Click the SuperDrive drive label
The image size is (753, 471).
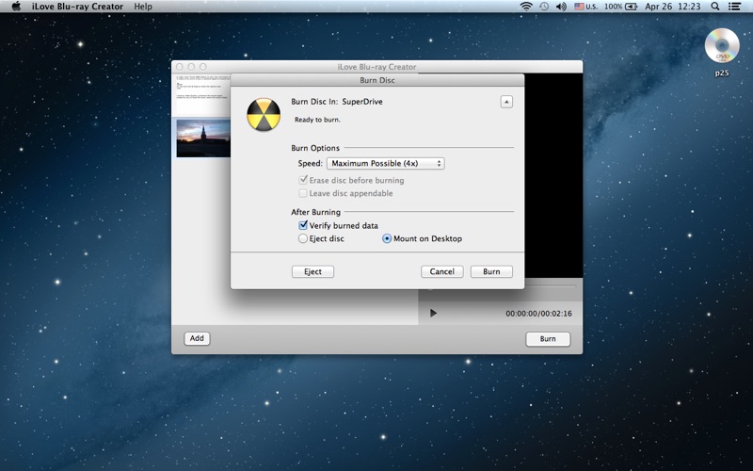pos(362,102)
